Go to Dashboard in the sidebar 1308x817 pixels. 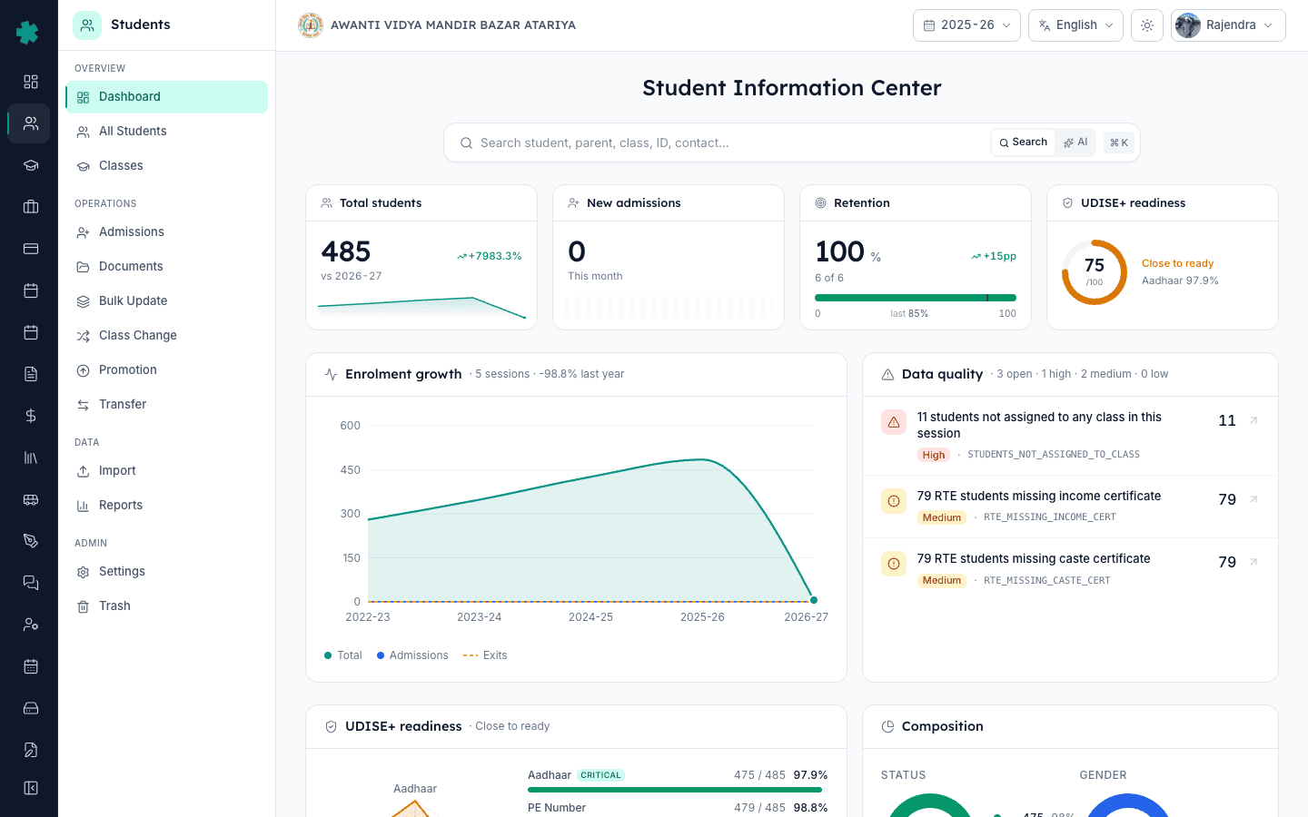point(166,97)
